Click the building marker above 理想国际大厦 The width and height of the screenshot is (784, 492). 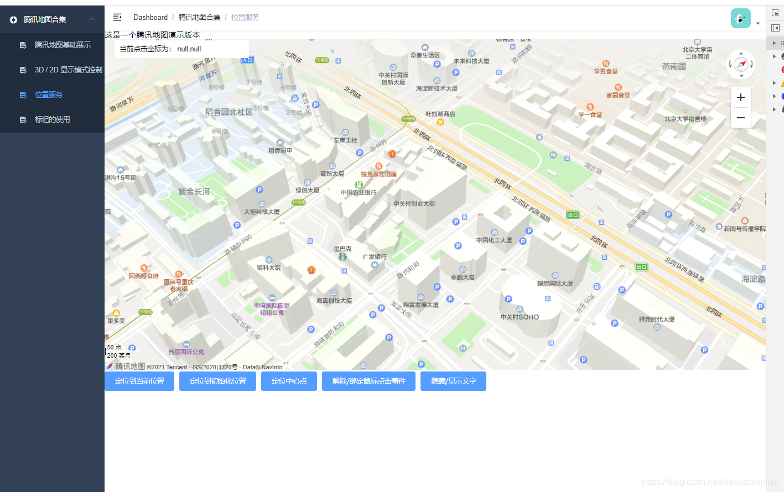point(555,275)
